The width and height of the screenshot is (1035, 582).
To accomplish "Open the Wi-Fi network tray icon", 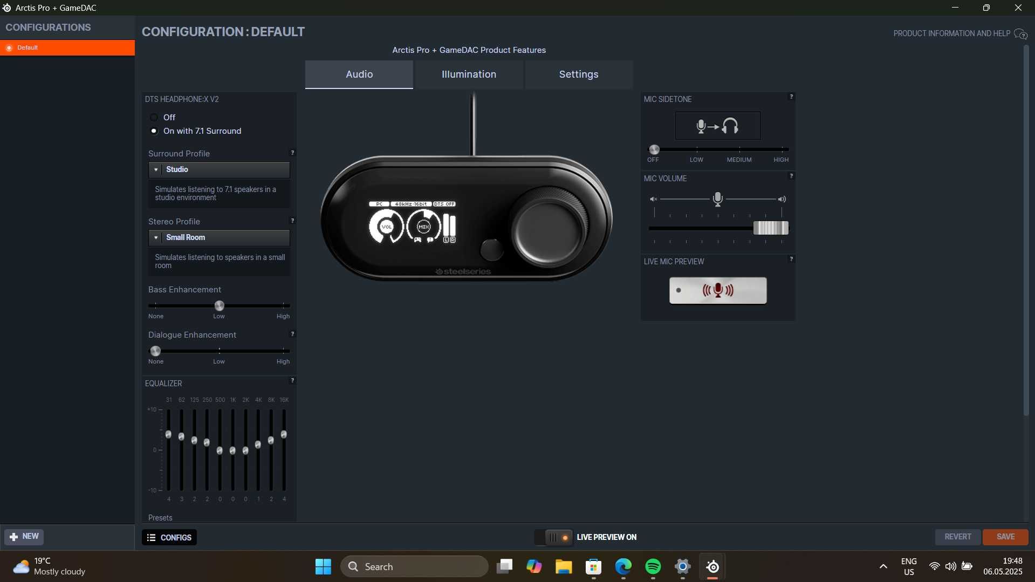I will (x=934, y=566).
